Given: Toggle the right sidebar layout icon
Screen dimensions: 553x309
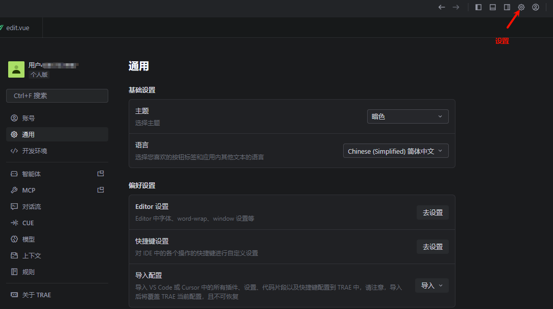Looking at the screenshot, I should tap(507, 7).
